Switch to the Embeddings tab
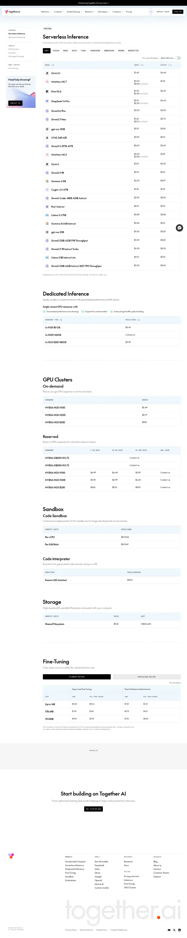Viewport: 187px width, 938px height. point(109,51)
